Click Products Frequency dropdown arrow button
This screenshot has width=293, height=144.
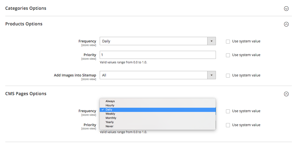(x=211, y=41)
